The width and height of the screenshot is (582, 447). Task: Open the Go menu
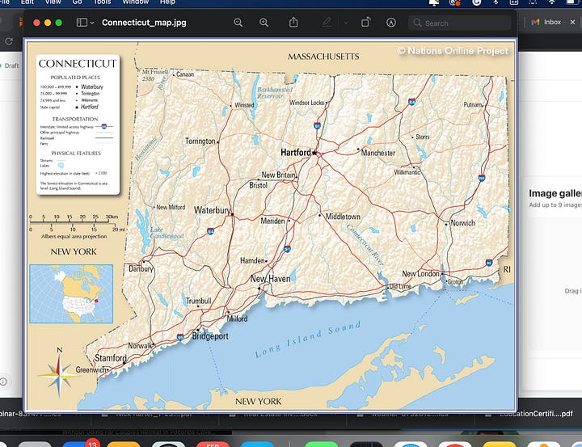[x=78, y=2]
